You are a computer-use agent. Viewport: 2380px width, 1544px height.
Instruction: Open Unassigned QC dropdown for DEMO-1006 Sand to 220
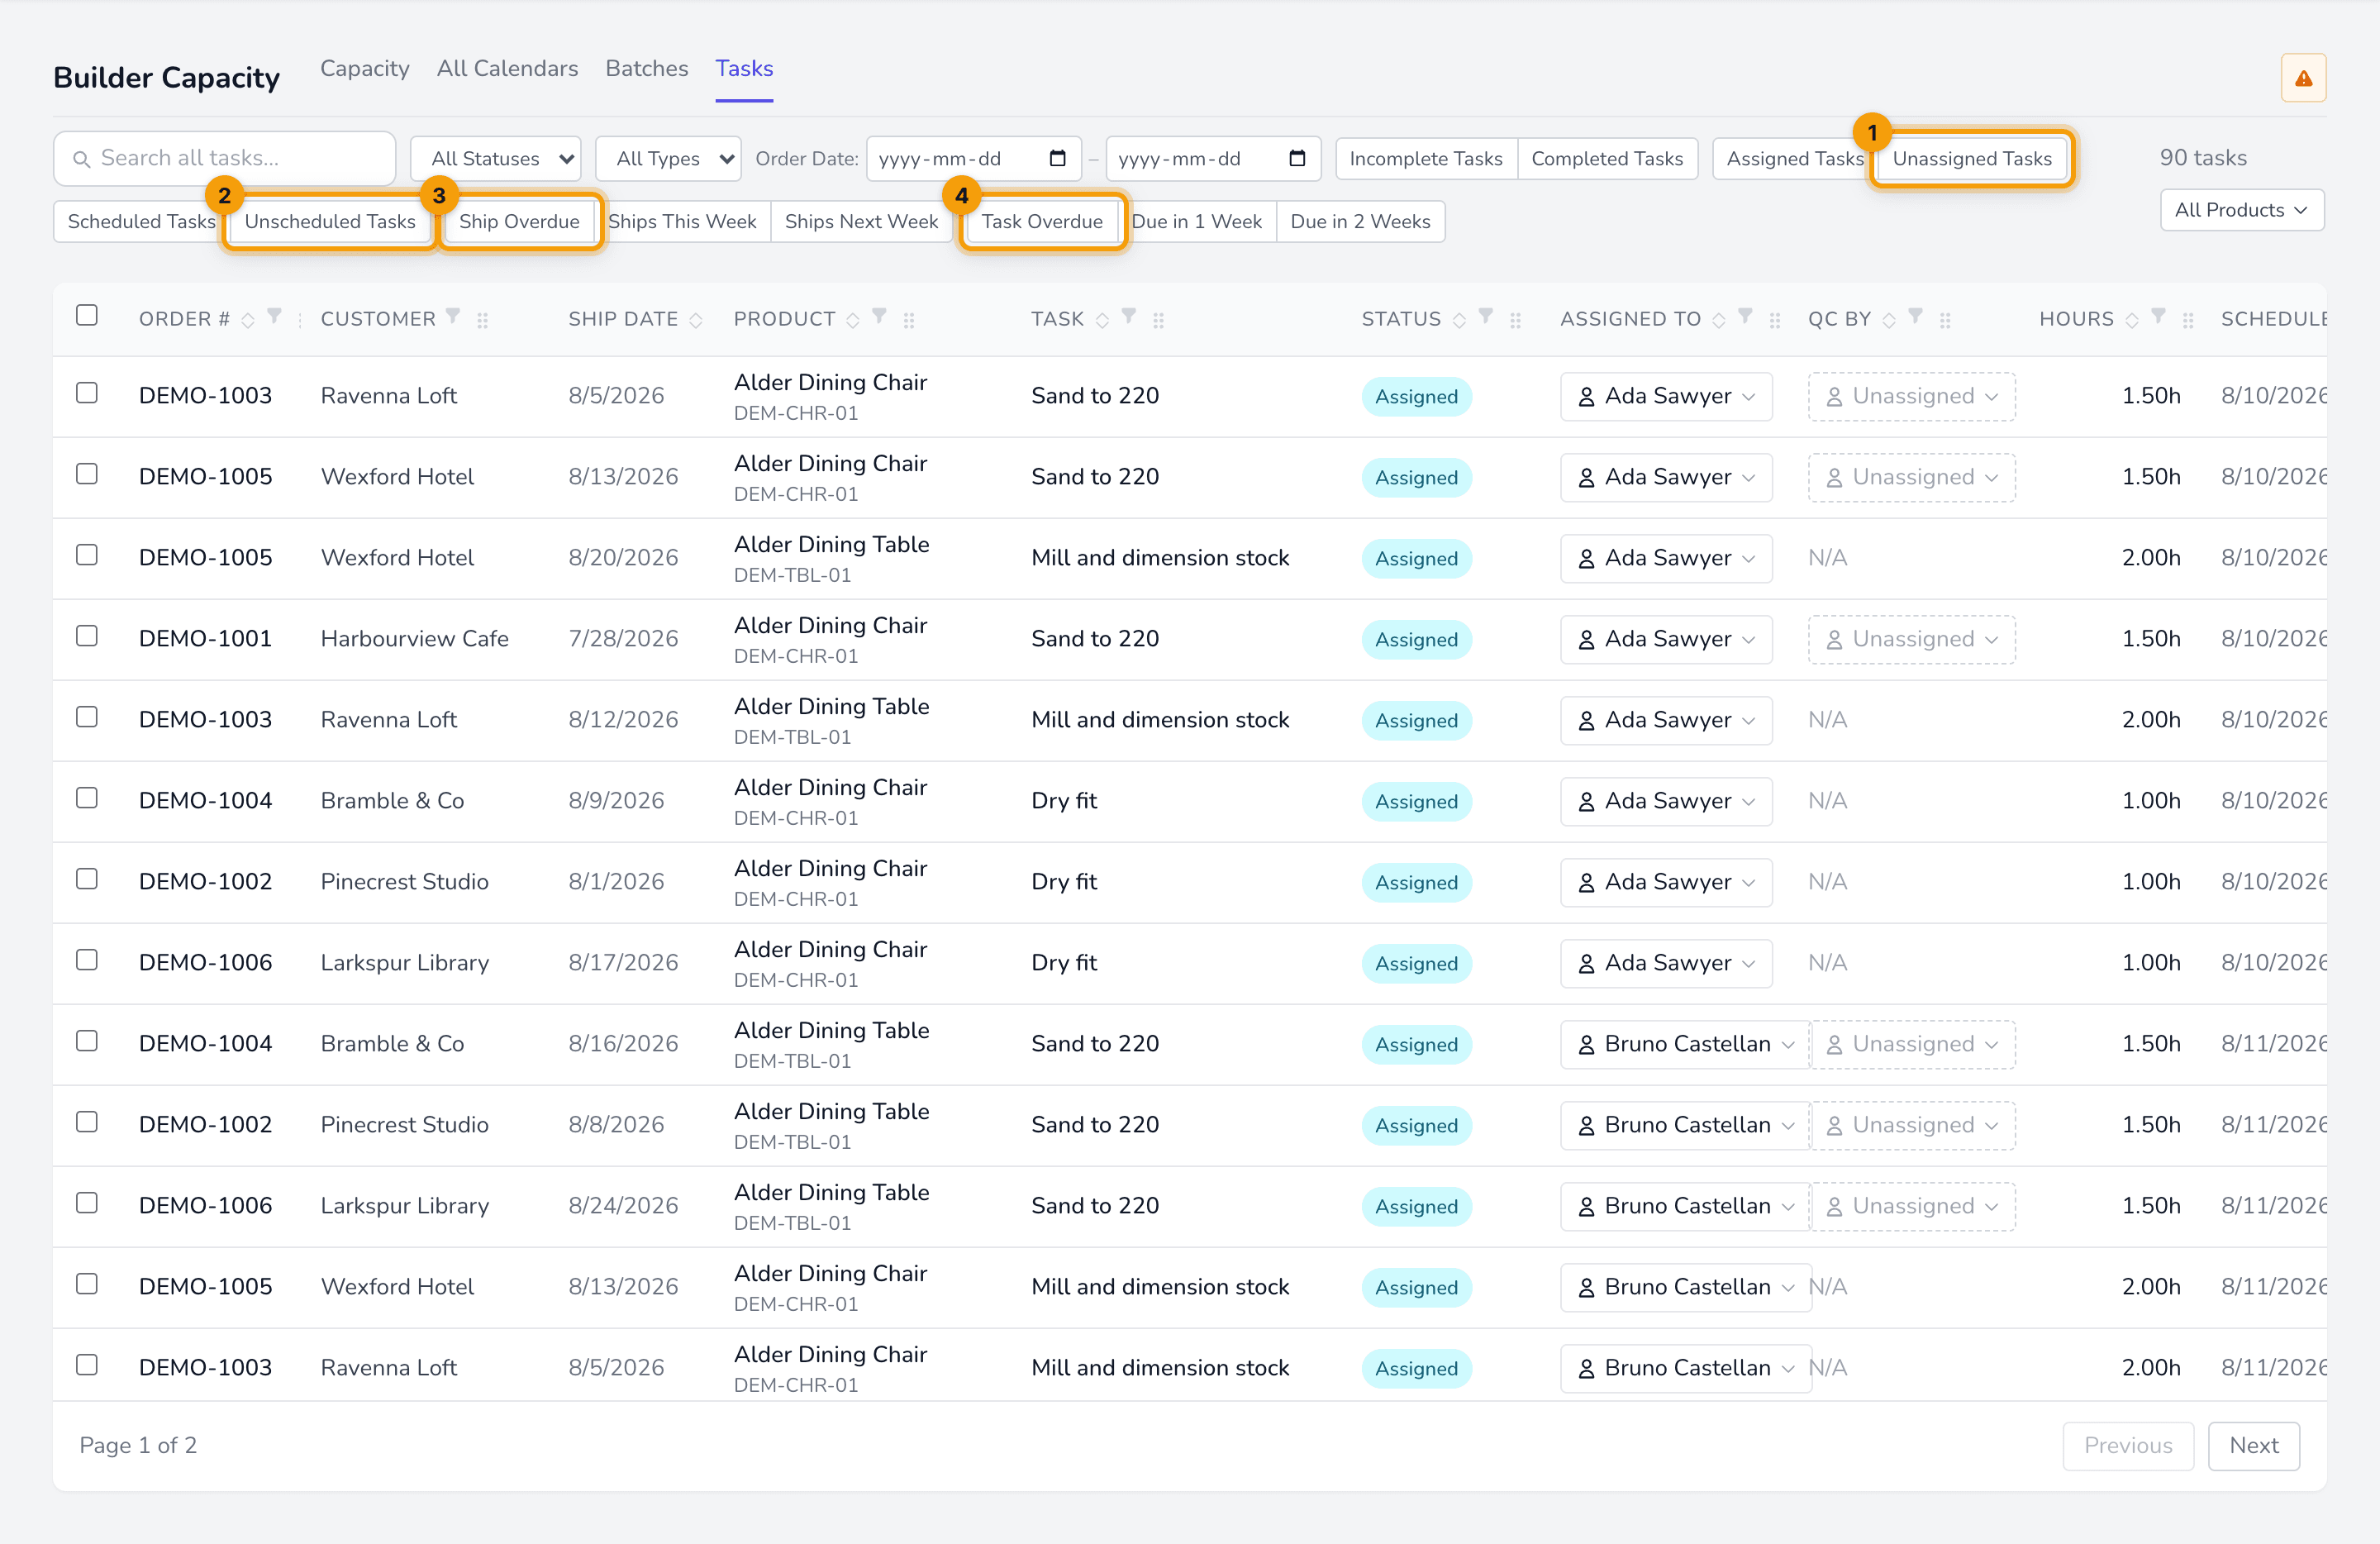coord(1913,1206)
